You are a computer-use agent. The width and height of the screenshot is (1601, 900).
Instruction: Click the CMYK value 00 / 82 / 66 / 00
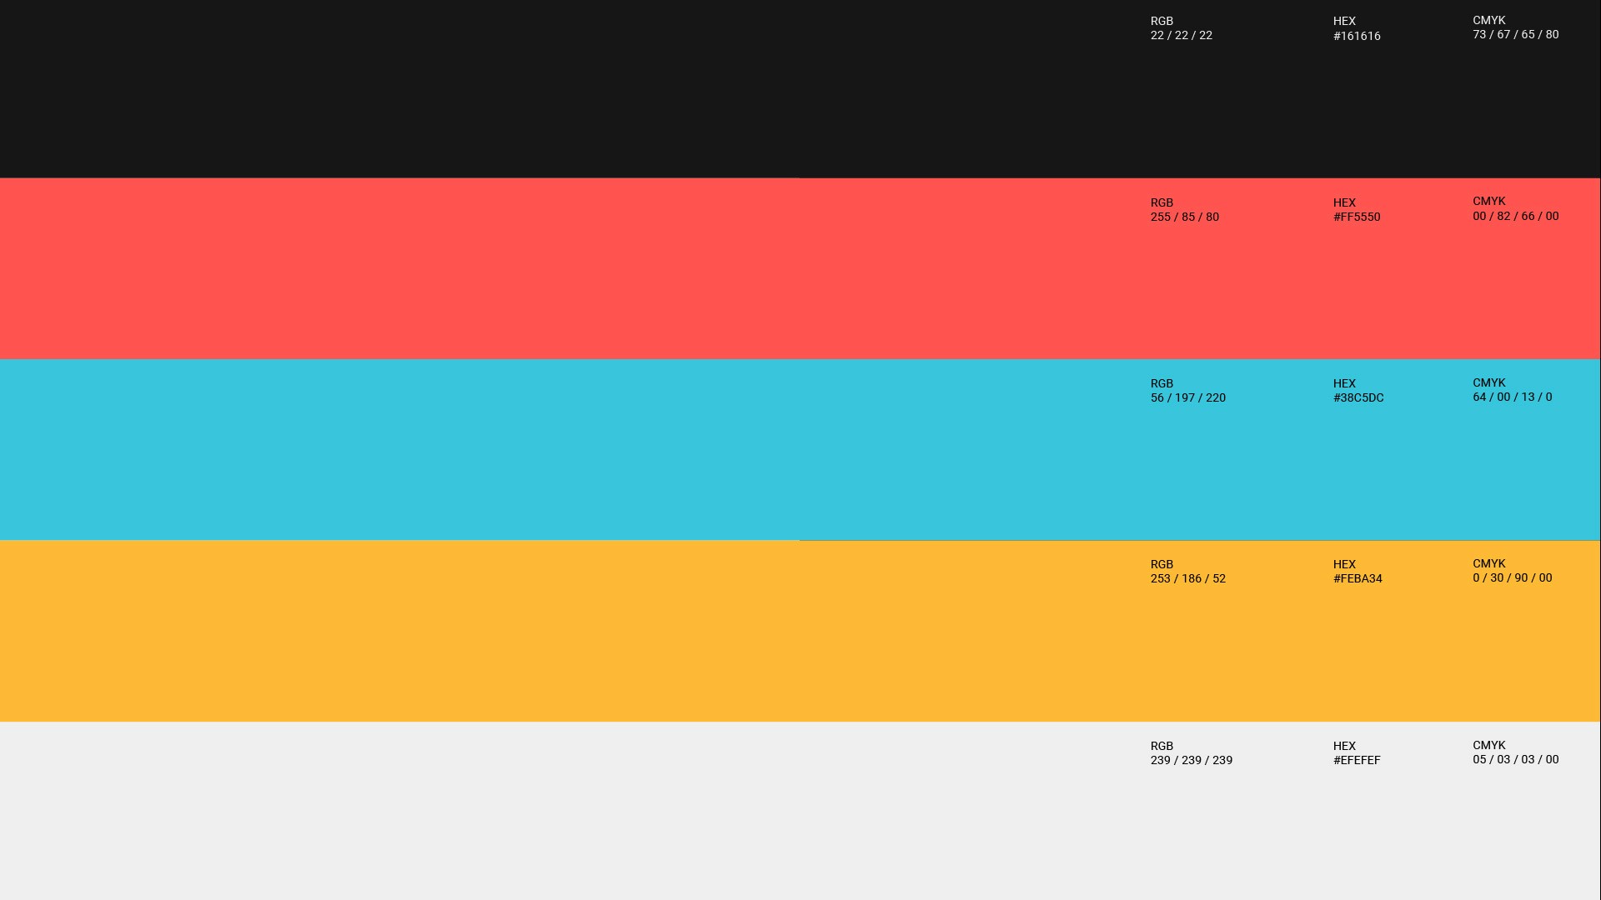(1515, 217)
